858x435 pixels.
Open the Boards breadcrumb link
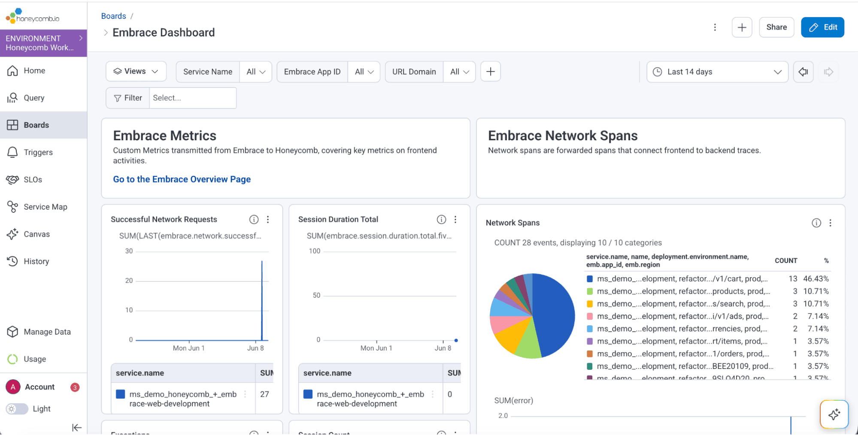(114, 16)
